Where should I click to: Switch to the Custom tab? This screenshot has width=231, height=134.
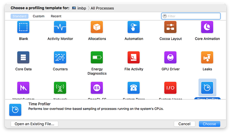(39, 16)
